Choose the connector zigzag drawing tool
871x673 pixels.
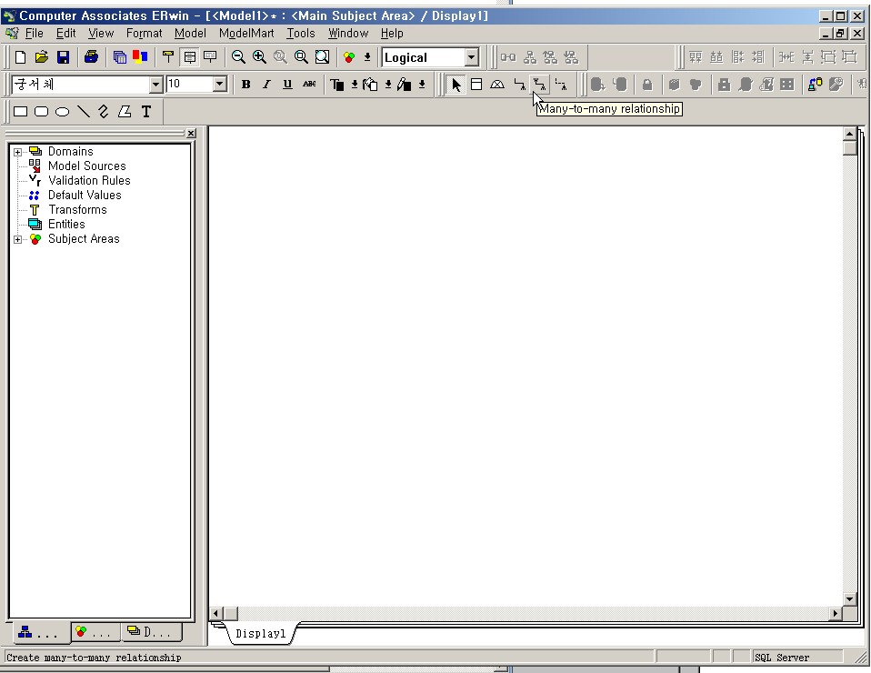(x=104, y=112)
